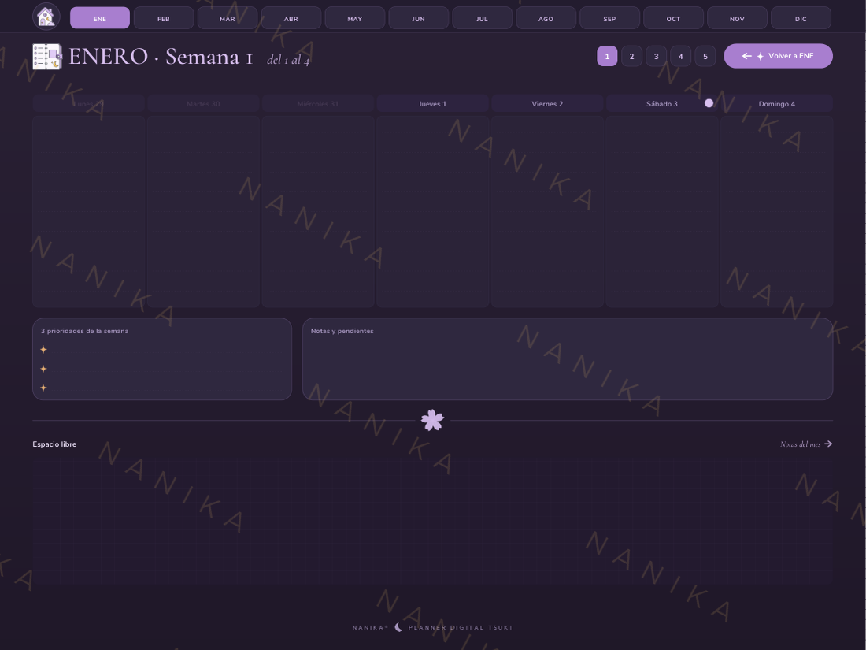Viewport: 866px width, 650px height.
Task: Click the Notas y pendientes box
Action: click(x=567, y=358)
